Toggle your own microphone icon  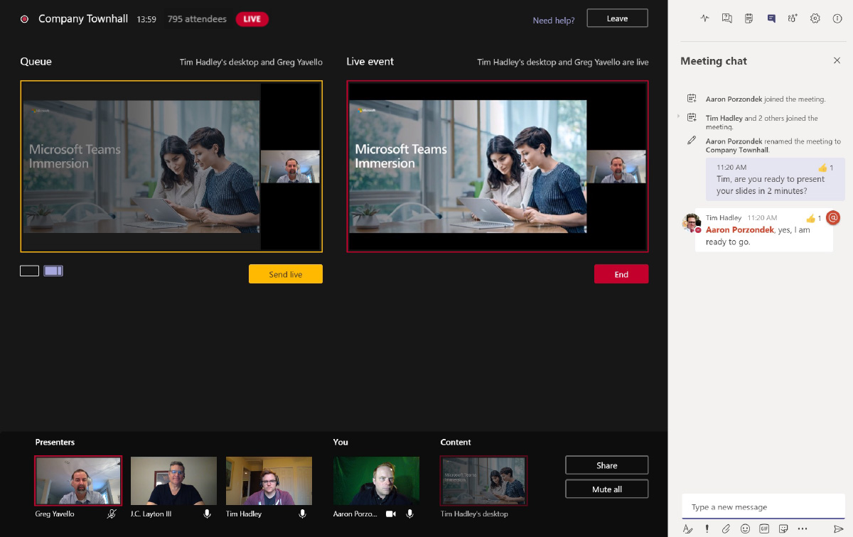(410, 514)
